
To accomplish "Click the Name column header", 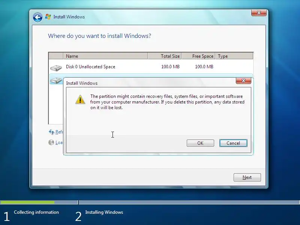I will point(105,56).
